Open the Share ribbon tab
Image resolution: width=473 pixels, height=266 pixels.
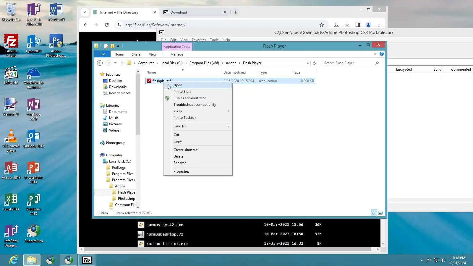click(136, 54)
